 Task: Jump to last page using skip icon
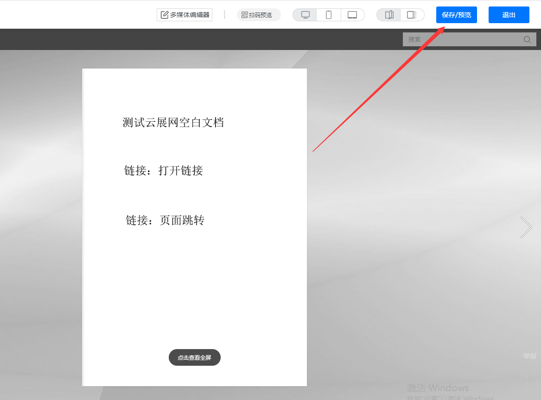pos(527,377)
